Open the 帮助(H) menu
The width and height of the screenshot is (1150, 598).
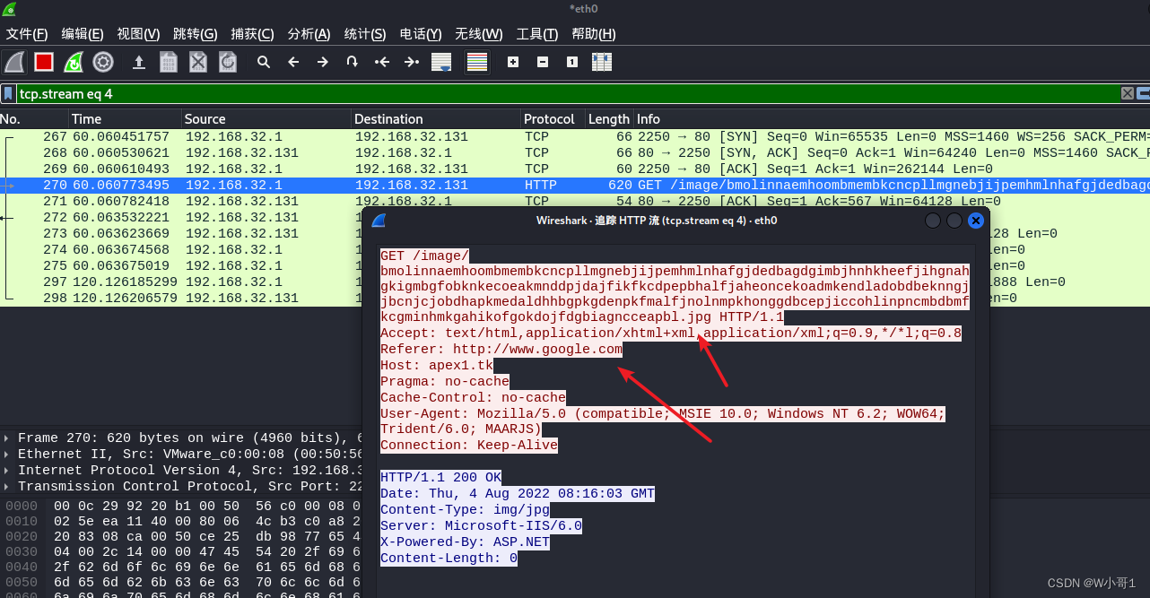point(594,34)
